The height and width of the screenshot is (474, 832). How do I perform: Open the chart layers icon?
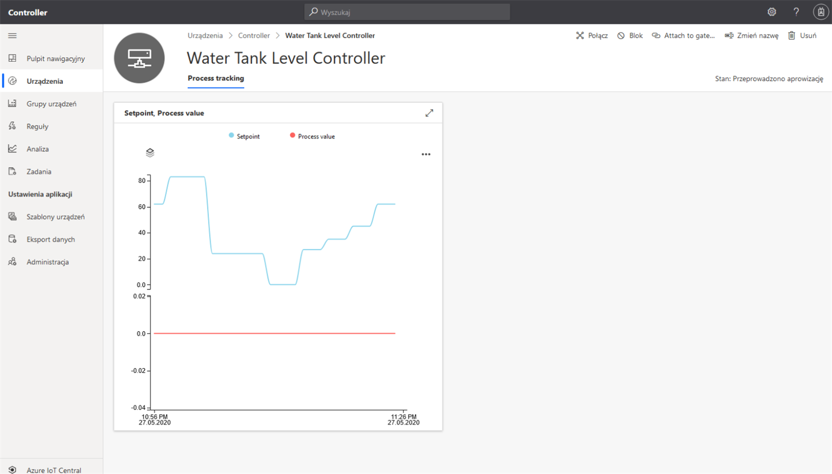click(150, 152)
